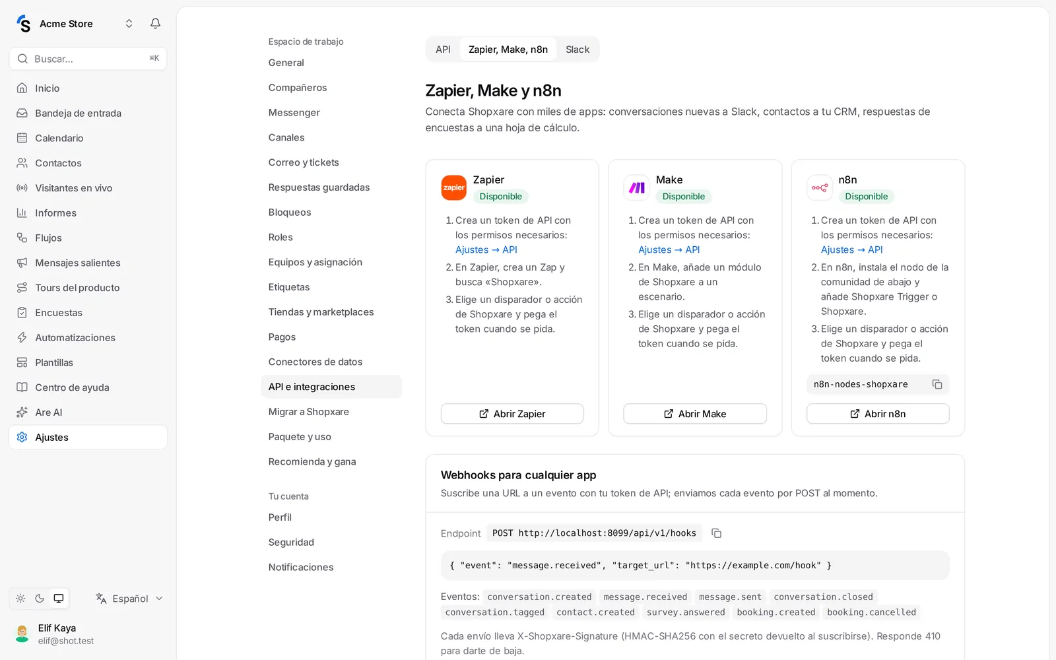Open Centro de ayuda

pyautogui.click(x=88, y=387)
